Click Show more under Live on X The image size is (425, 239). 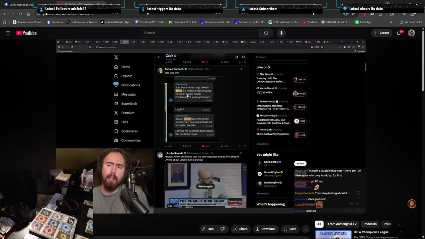coord(263,144)
